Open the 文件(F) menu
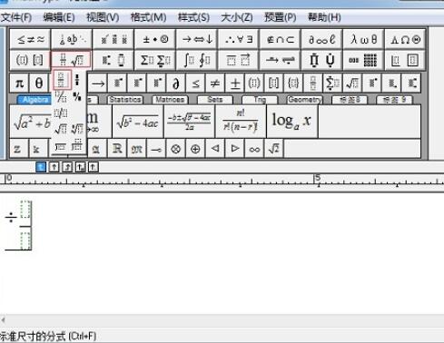 pos(16,17)
